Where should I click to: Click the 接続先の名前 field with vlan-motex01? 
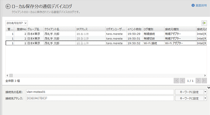[100, 92]
